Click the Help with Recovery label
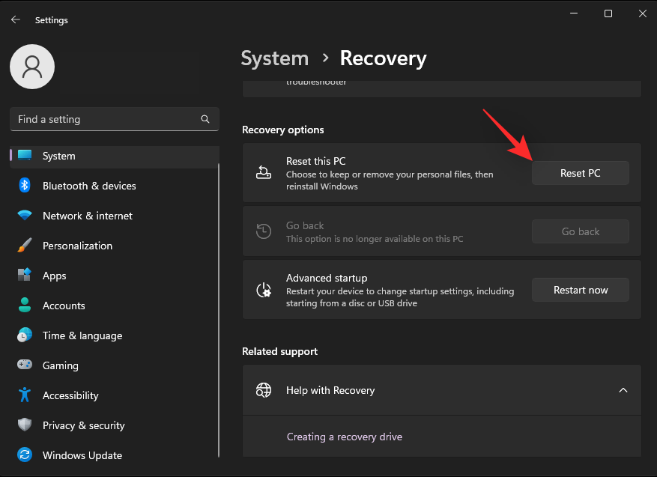Screen dimensions: 657x477 (x=330, y=390)
